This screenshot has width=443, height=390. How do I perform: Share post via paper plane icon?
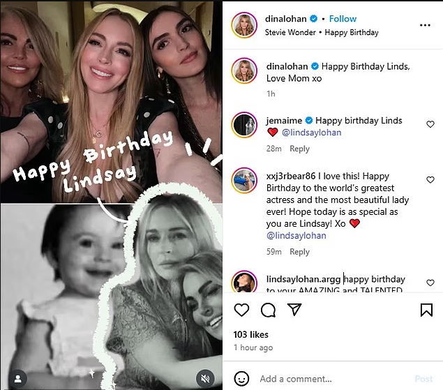pos(294,310)
